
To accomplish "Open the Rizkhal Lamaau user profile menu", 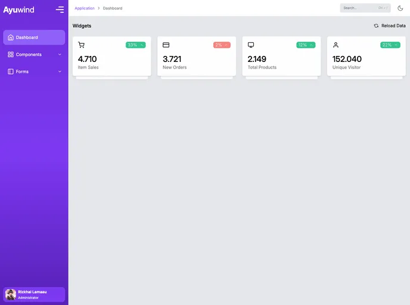I will (34, 294).
